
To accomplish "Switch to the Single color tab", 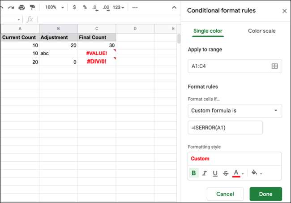I will pyautogui.click(x=208, y=31).
